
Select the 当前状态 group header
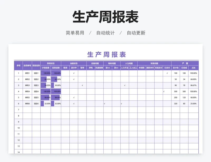(74, 63)
